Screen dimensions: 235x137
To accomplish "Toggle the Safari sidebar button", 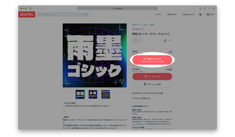I will pos(31,8).
